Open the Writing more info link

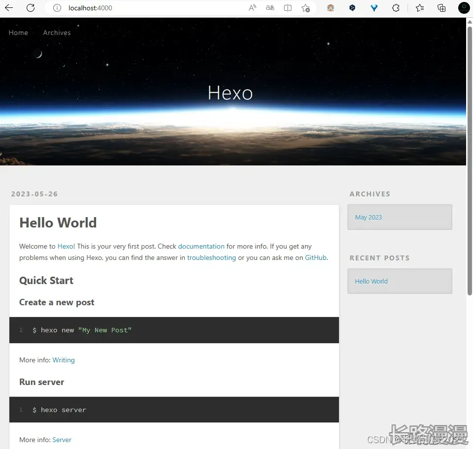pyautogui.click(x=64, y=360)
